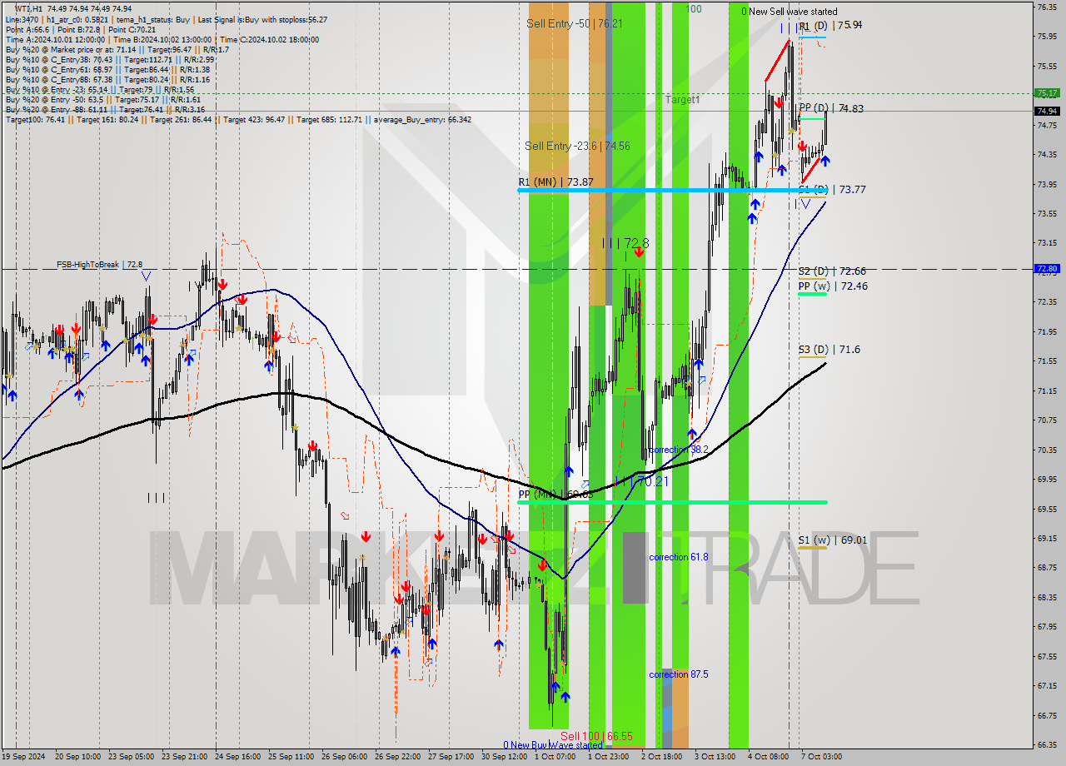Click the 'Sell Entry -50 | 76.21' label
The image size is (1066, 766).
coord(575,24)
